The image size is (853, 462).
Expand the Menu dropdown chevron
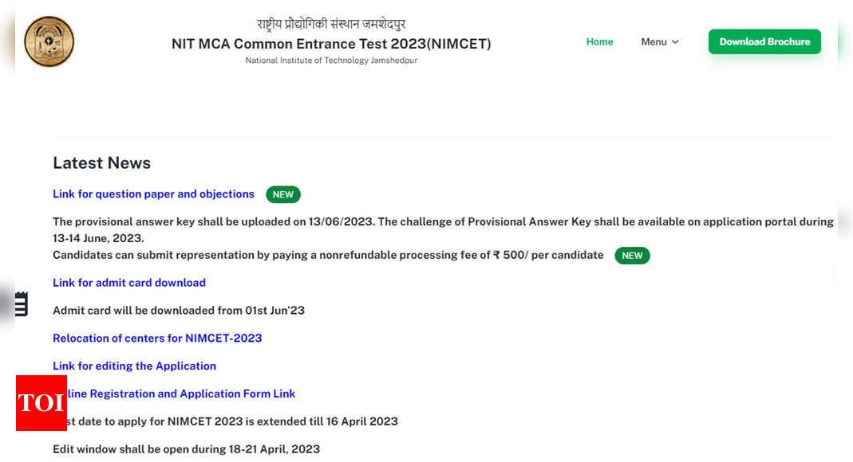click(675, 41)
